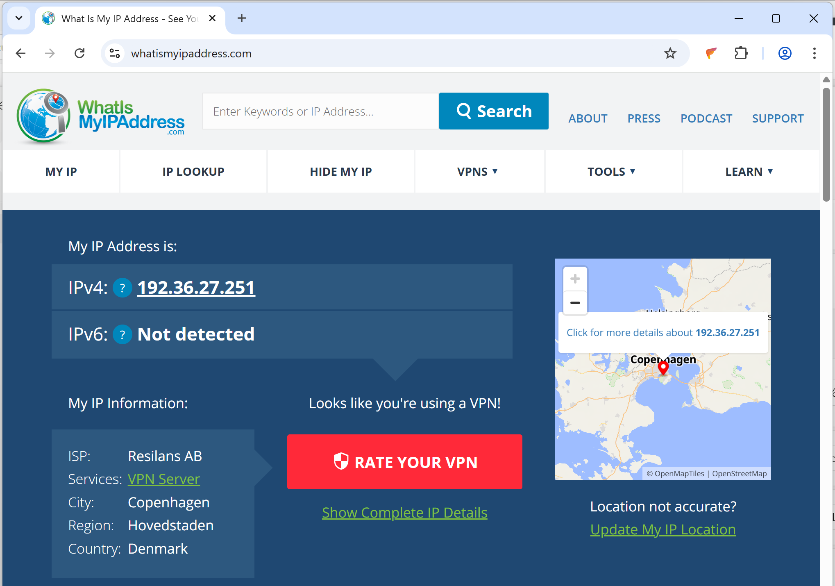Click the browser profile account icon
The height and width of the screenshot is (586, 835).
click(784, 53)
